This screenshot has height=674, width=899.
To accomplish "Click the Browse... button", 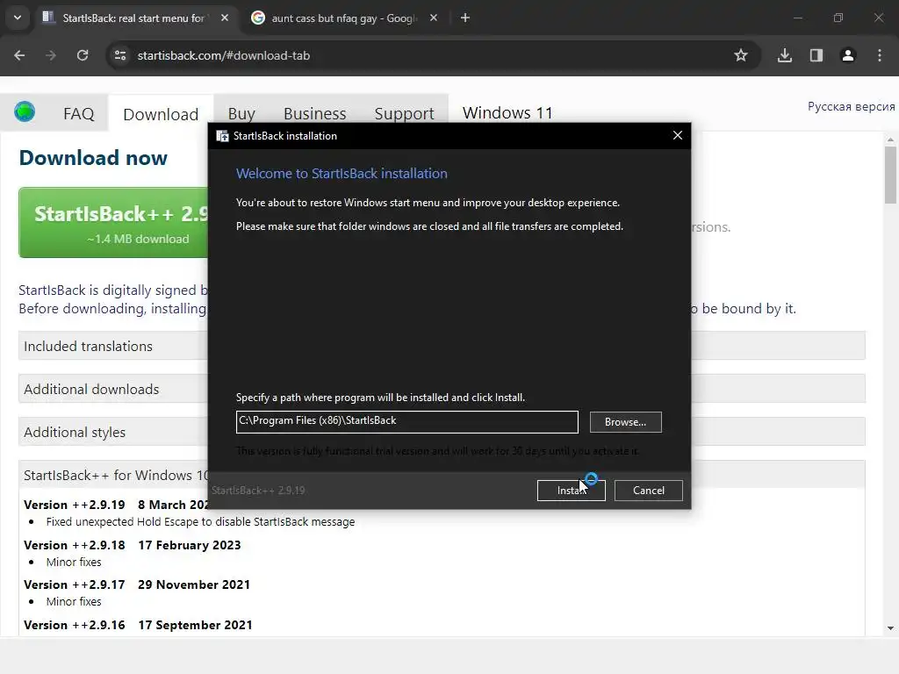I will (625, 422).
